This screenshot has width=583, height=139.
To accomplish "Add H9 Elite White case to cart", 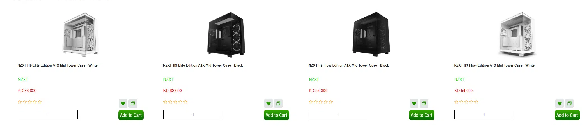I will coord(131,115).
